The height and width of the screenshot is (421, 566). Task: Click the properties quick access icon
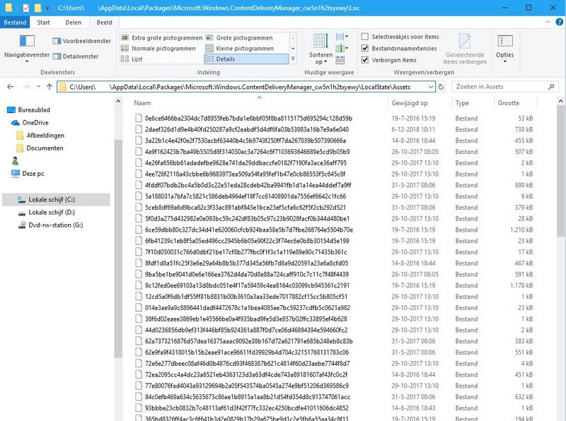tap(25, 8)
